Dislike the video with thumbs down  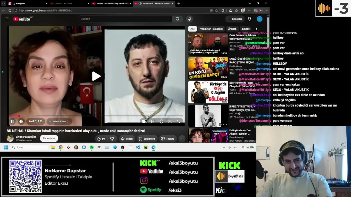[112, 139]
